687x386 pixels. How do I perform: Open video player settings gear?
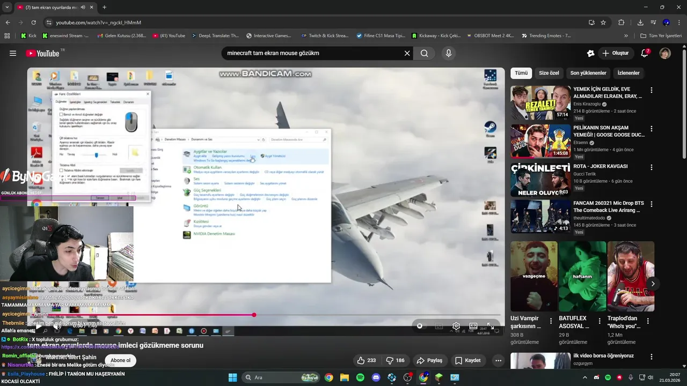coord(456,326)
